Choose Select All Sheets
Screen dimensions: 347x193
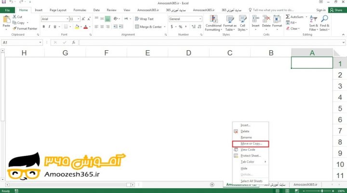point(251,181)
